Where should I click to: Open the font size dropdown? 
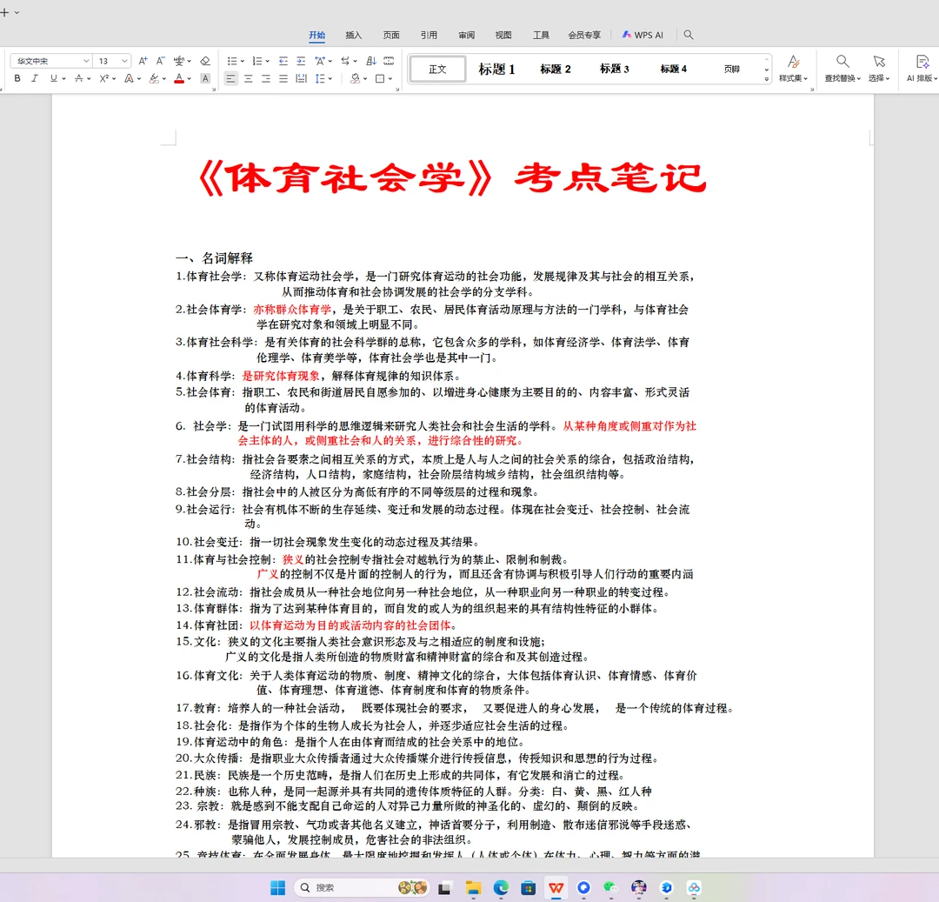(x=124, y=61)
